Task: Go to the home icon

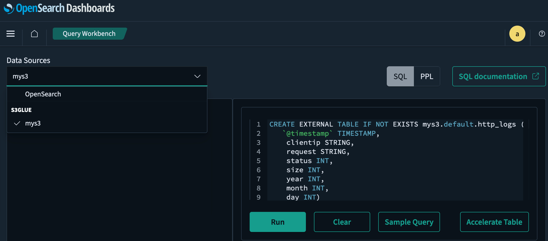Action: 34,34
